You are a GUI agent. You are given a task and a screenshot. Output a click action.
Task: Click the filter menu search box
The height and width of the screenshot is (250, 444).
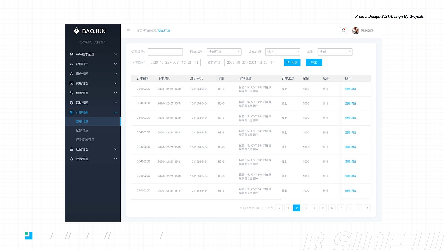click(x=93, y=42)
